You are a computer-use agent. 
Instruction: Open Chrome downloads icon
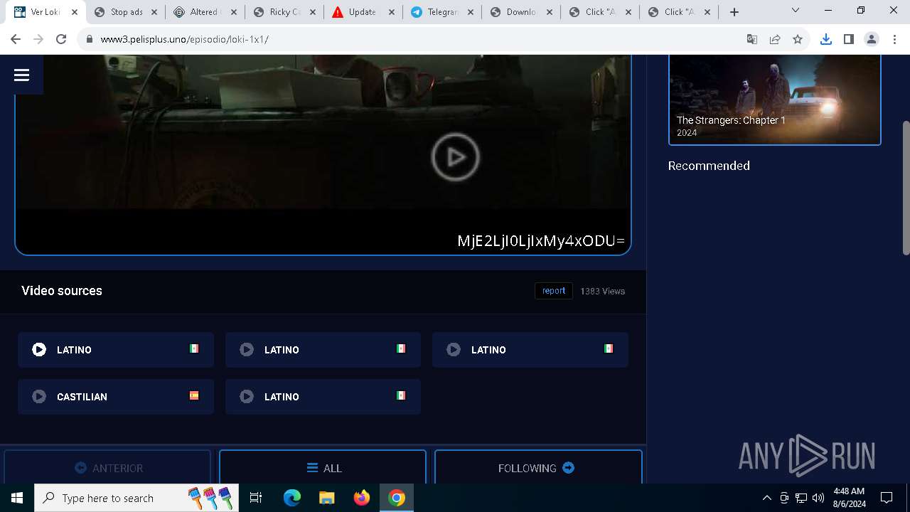point(825,40)
